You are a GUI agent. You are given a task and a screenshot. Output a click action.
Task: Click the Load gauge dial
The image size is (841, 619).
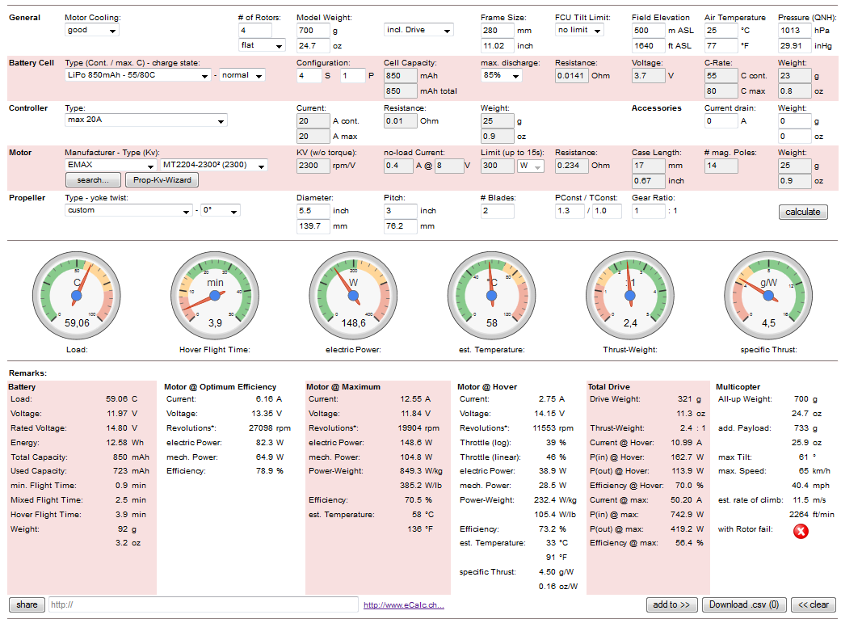pyautogui.click(x=77, y=296)
